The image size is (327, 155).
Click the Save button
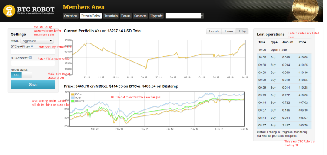pos(33,85)
